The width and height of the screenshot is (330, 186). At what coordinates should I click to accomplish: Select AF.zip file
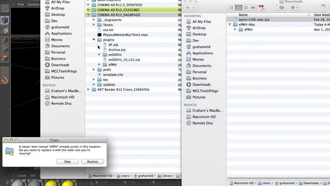[x=113, y=45]
